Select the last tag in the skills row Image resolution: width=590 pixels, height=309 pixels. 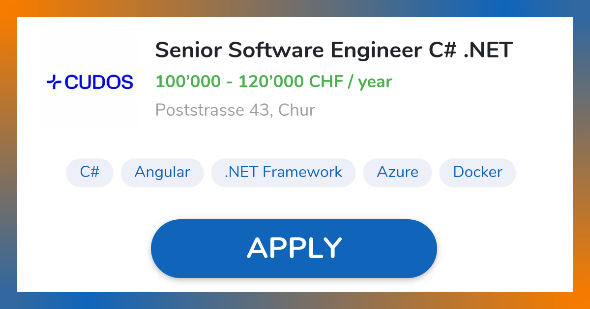477,172
